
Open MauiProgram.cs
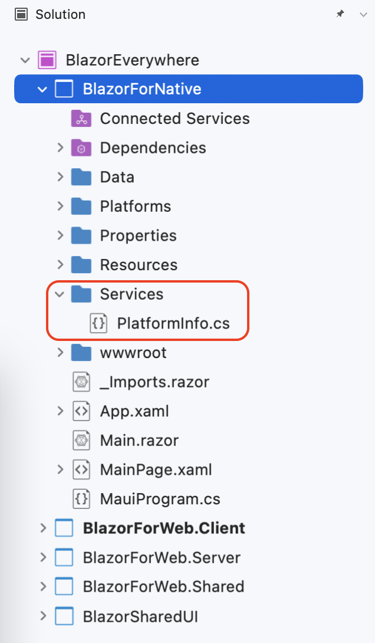click(160, 499)
